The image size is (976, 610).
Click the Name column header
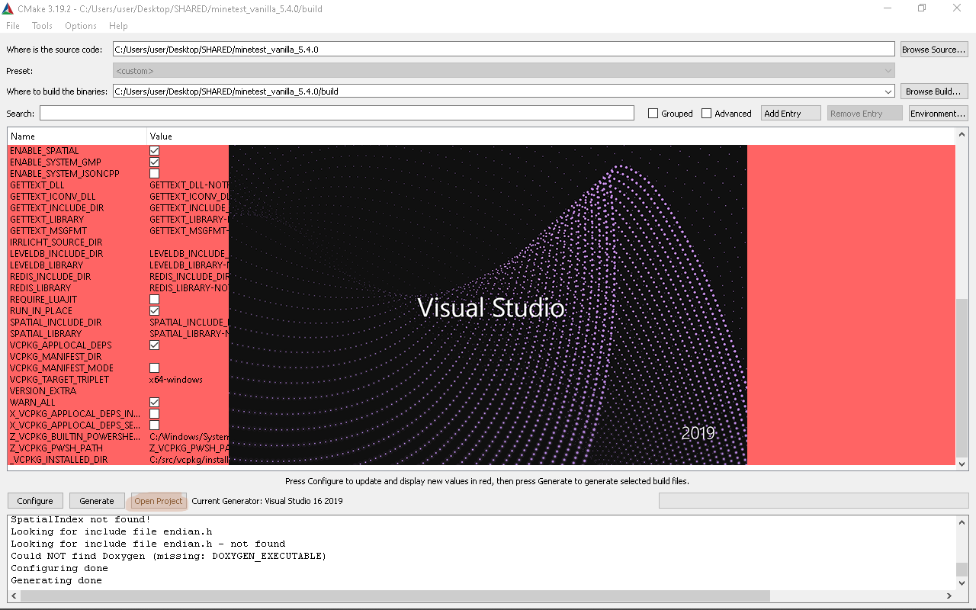77,136
